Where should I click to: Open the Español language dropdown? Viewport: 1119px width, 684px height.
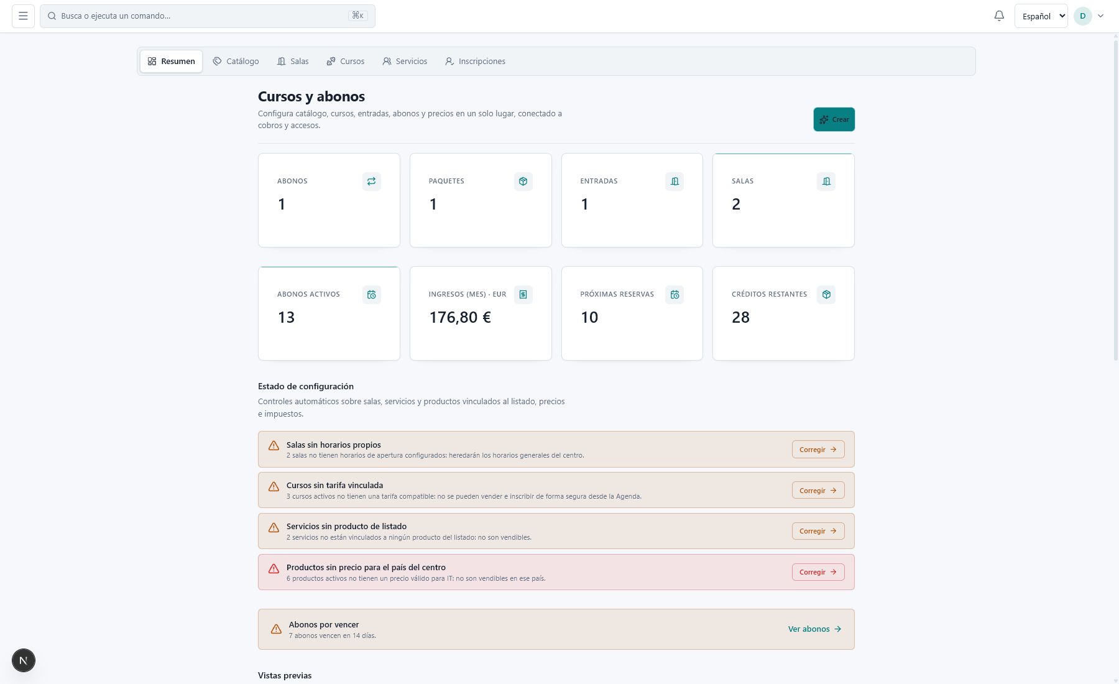[1041, 16]
